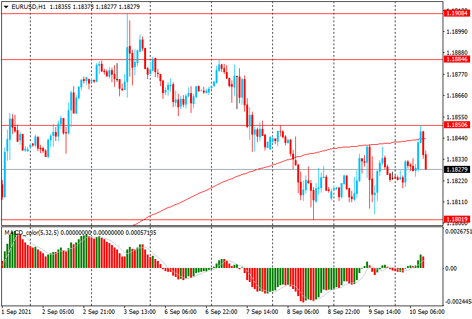Click the MACD scale 0.00 zero level value
Image resolution: width=472 pixels, height=319 pixels.
[x=450, y=269]
